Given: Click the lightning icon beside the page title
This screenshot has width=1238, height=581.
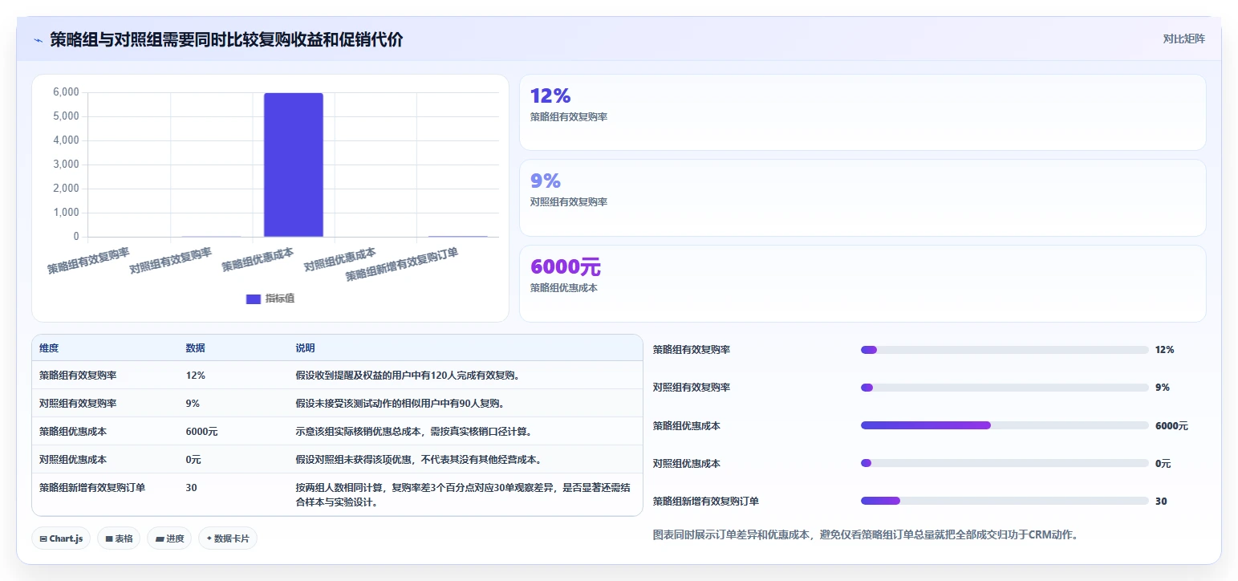Looking at the screenshot, I should 38,40.
